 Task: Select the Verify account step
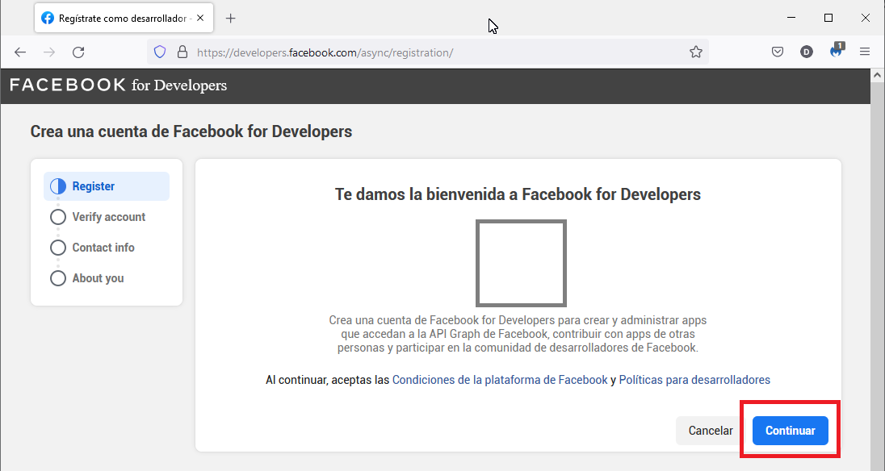point(108,217)
